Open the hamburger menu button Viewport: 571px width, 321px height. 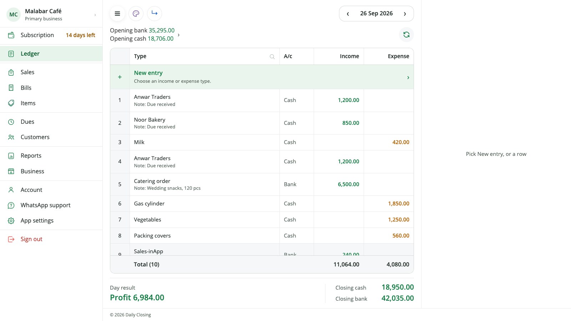click(117, 14)
